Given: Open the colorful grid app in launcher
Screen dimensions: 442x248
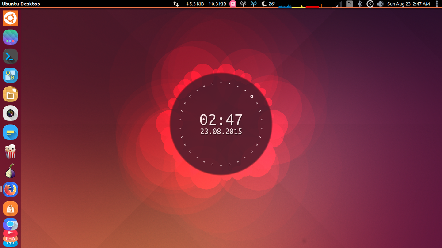Looking at the screenshot, I should (11, 37).
